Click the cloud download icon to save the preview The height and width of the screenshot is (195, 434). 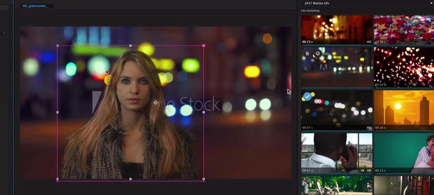pyautogui.click(x=318, y=54)
